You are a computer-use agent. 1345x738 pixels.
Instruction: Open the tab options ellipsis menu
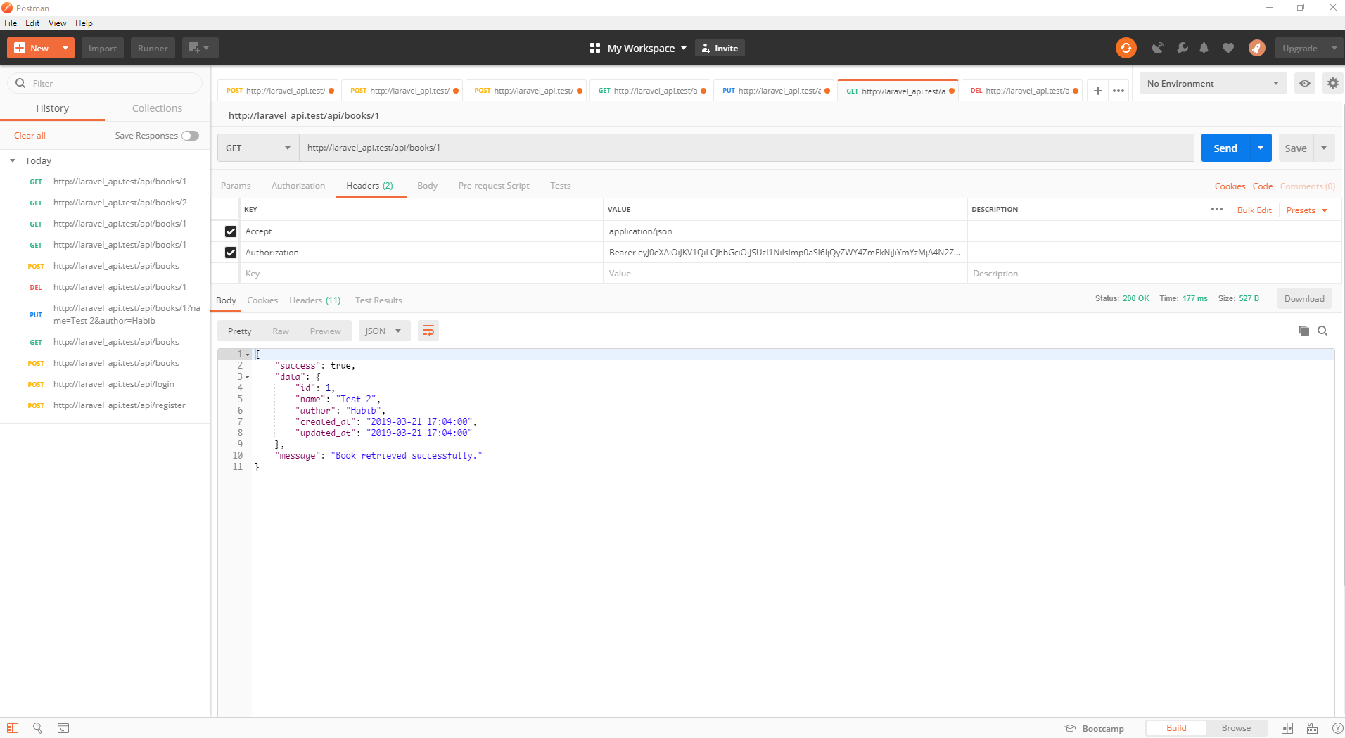(1118, 91)
